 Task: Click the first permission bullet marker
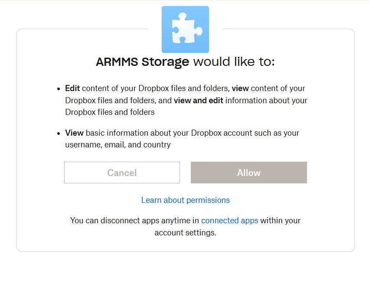coord(59,88)
